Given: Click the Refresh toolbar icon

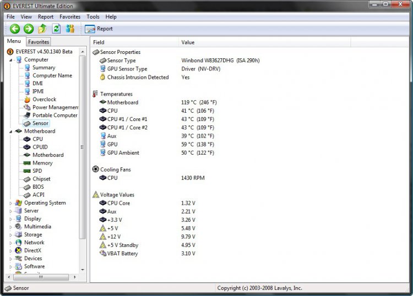Looking at the screenshot, I should click(56, 29).
